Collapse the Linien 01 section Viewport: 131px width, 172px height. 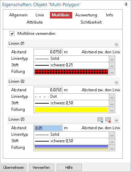pos(116,44)
